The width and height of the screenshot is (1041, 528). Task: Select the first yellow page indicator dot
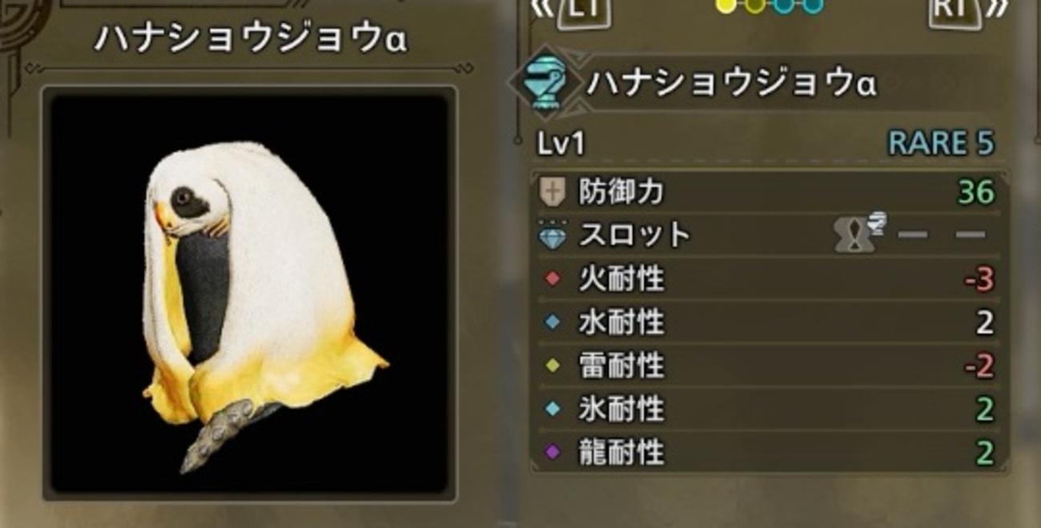click(x=725, y=6)
